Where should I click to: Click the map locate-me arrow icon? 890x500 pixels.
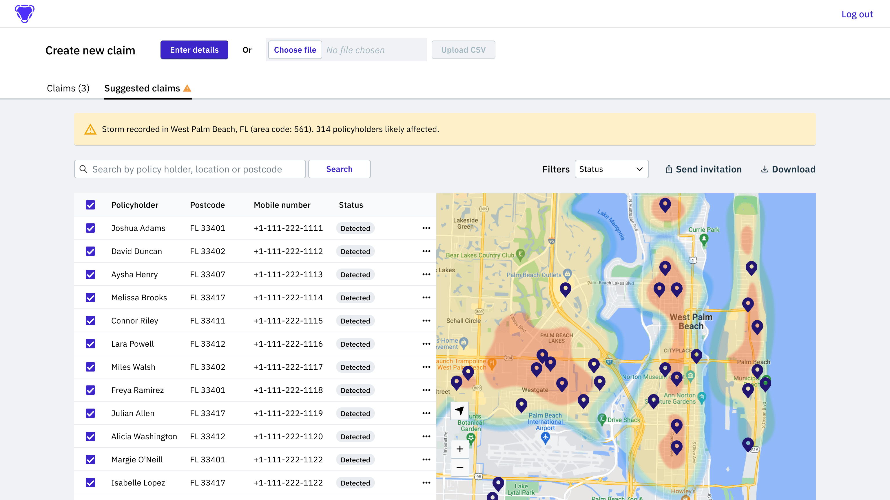(459, 411)
